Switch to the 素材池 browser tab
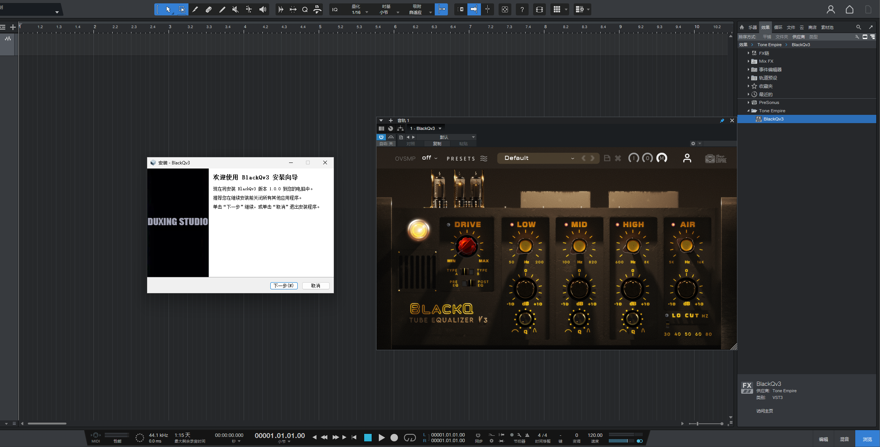 (x=827, y=27)
